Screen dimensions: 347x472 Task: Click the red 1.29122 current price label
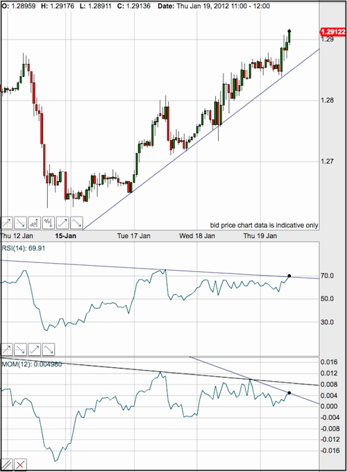(332, 32)
